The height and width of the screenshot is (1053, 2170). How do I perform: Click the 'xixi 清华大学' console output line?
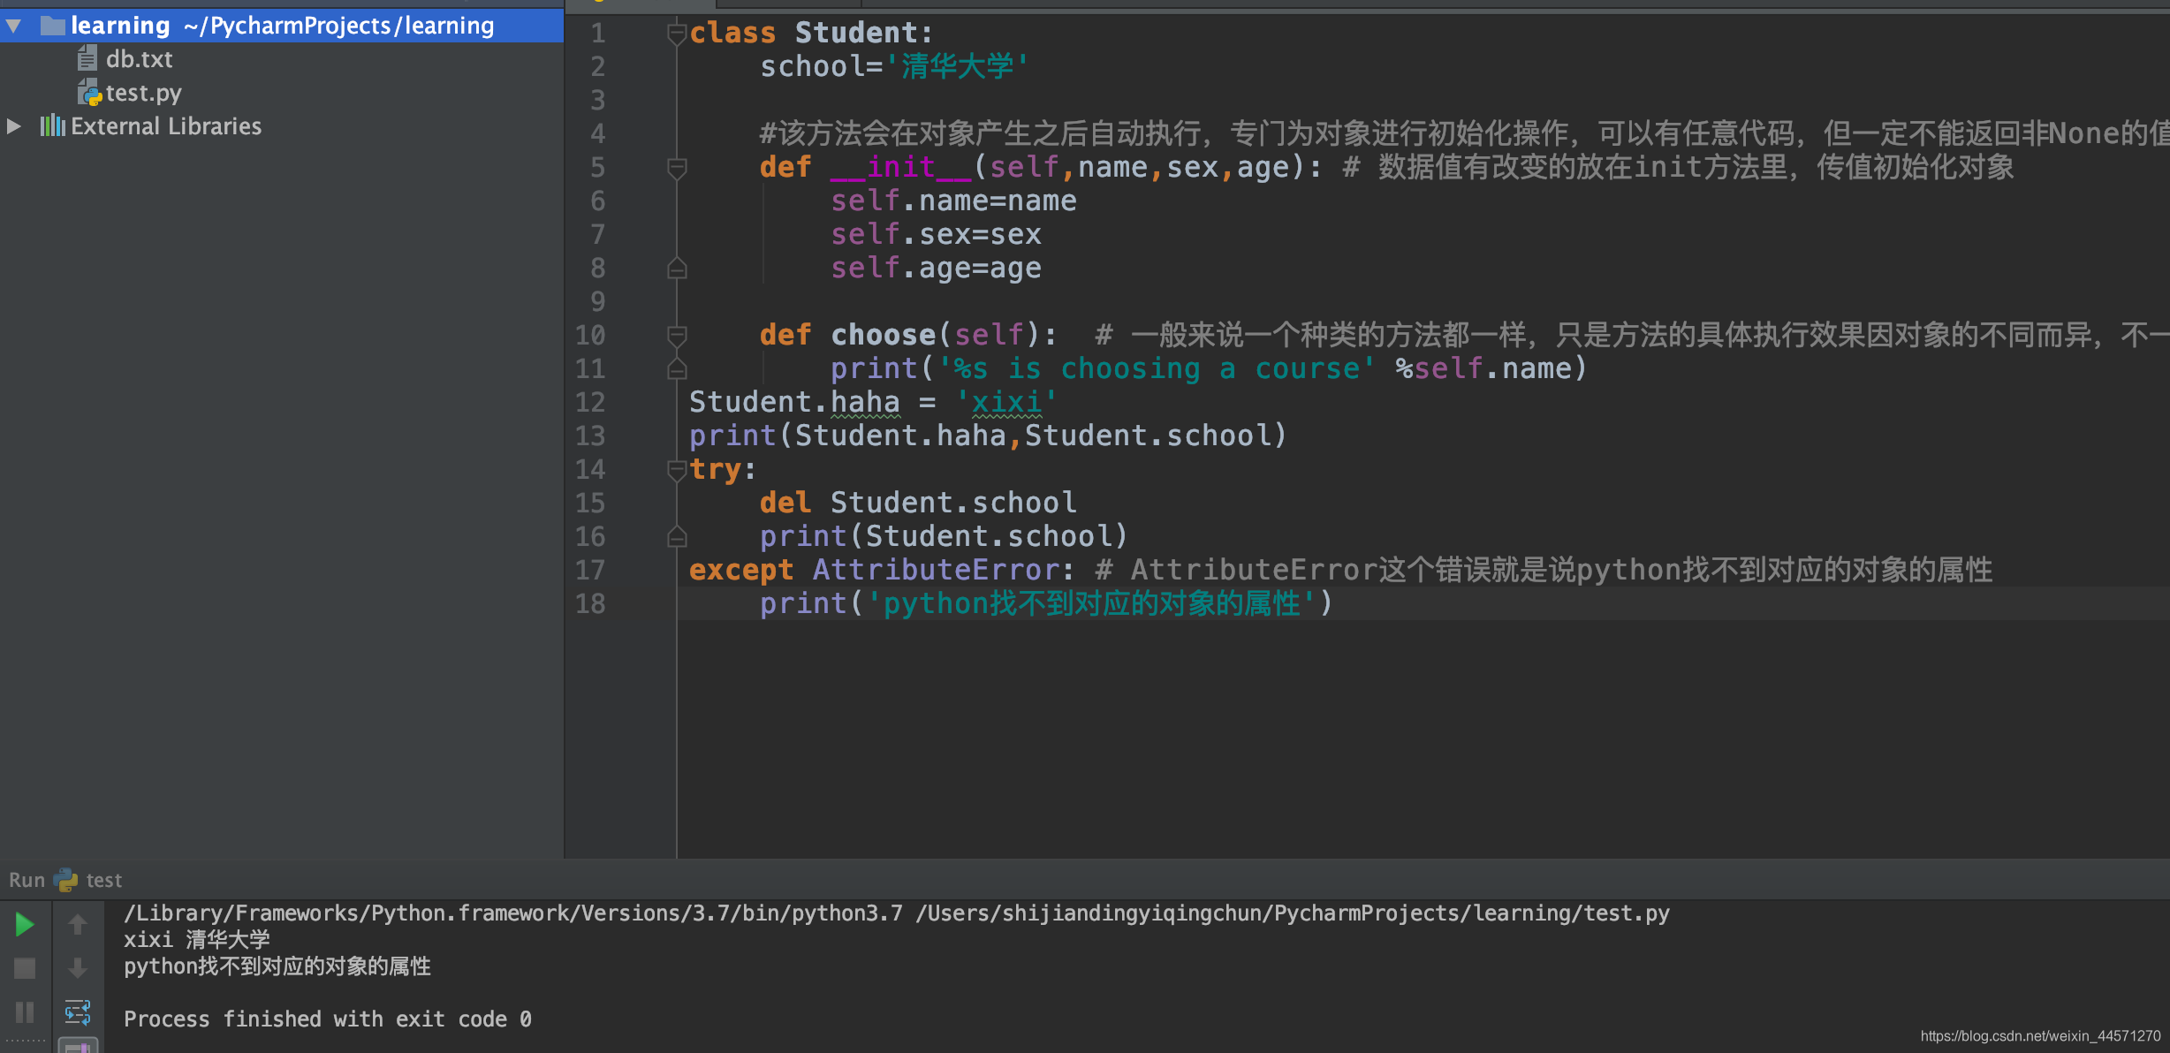point(197,941)
